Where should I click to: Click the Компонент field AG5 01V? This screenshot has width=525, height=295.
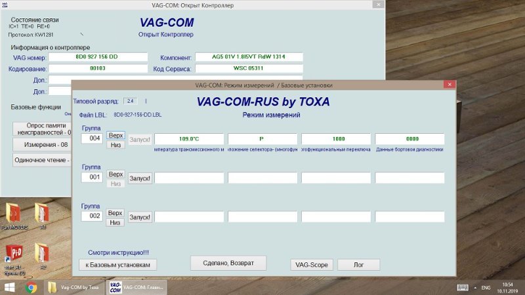(249, 57)
